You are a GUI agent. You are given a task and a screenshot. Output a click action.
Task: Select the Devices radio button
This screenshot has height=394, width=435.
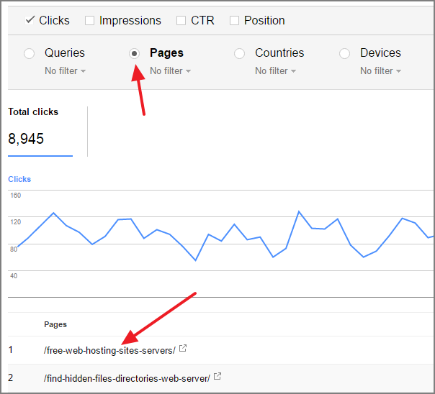(x=344, y=53)
